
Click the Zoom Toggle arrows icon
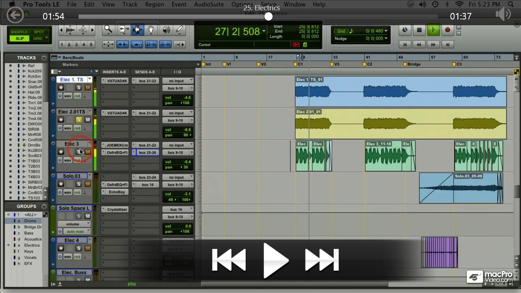[x=108, y=45]
